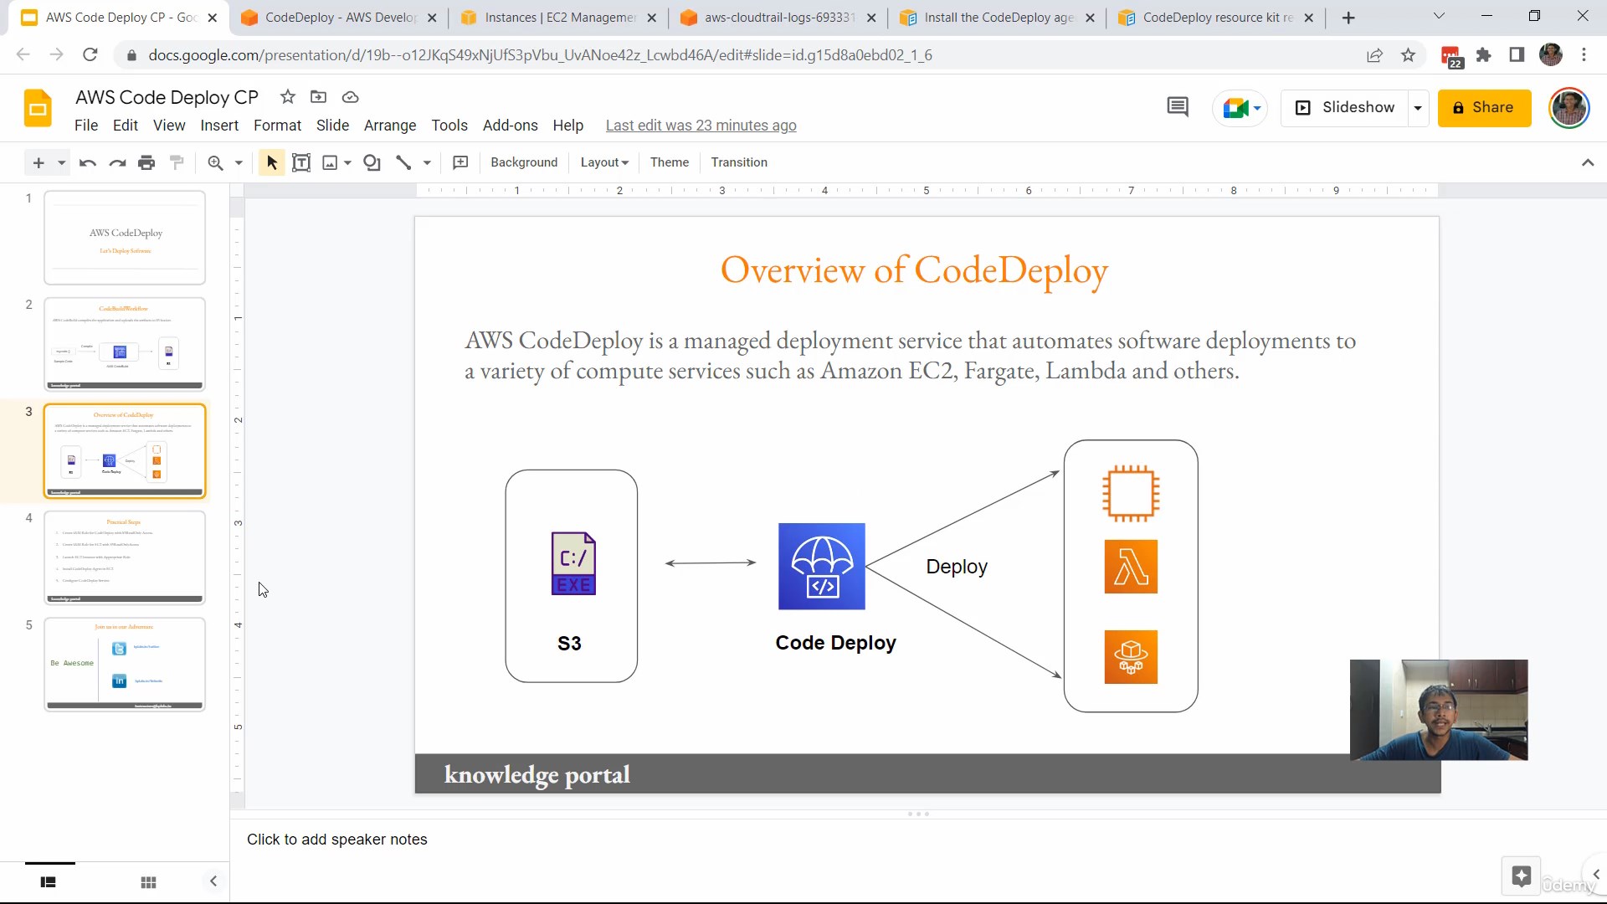Image resolution: width=1607 pixels, height=904 pixels.
Task: Hide the menus with collapse chevron
Action: 1588,162
